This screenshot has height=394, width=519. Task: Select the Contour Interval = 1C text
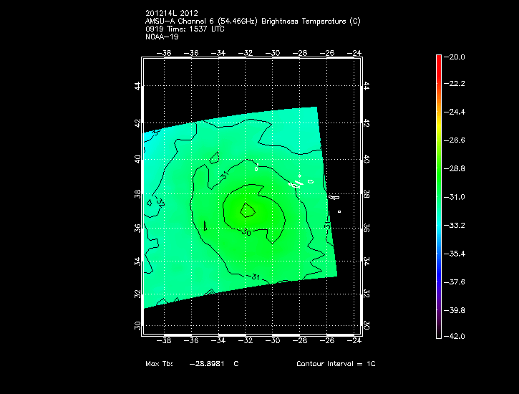click(x=336, y=364)
